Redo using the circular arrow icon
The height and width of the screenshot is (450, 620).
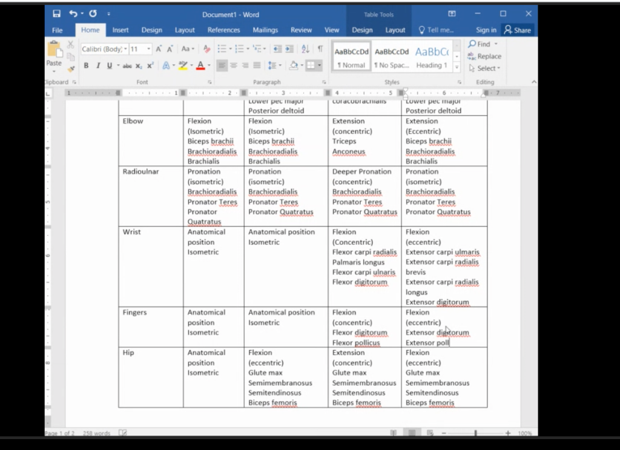coord(93,14)
